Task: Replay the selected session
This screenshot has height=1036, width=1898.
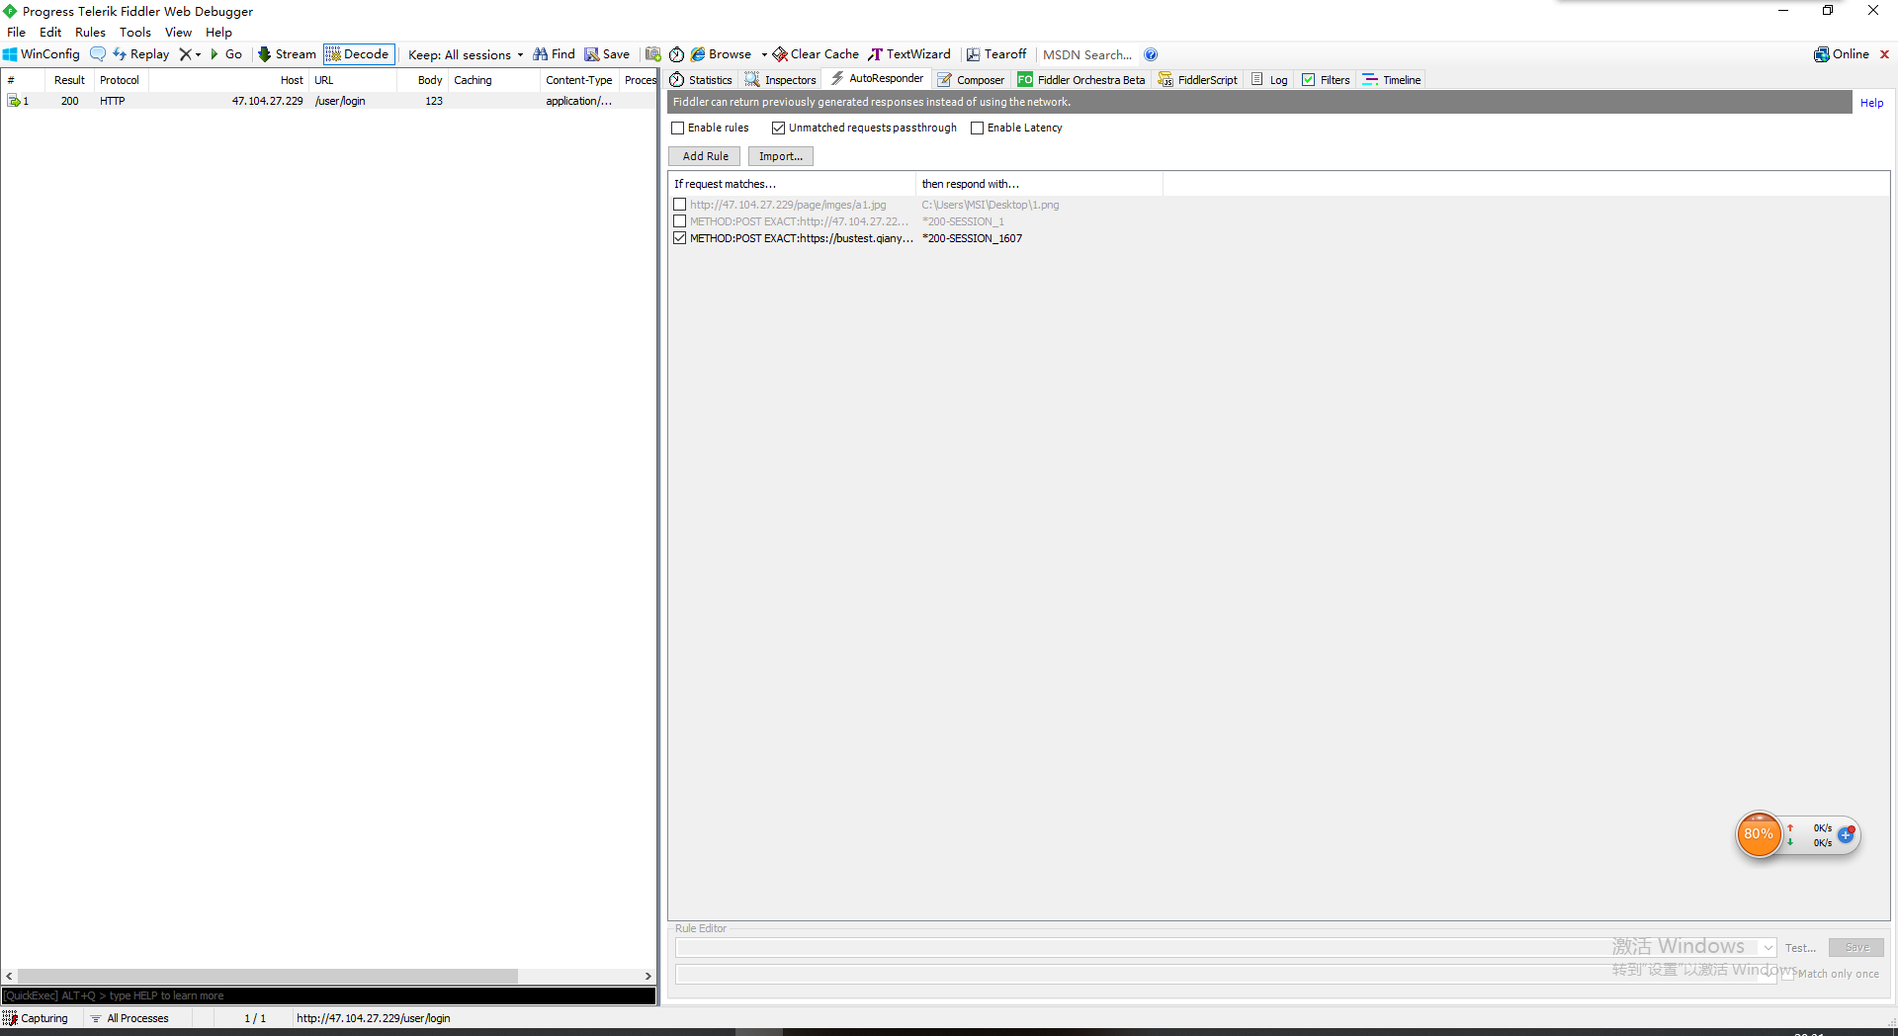Action: tap(140, 54)
